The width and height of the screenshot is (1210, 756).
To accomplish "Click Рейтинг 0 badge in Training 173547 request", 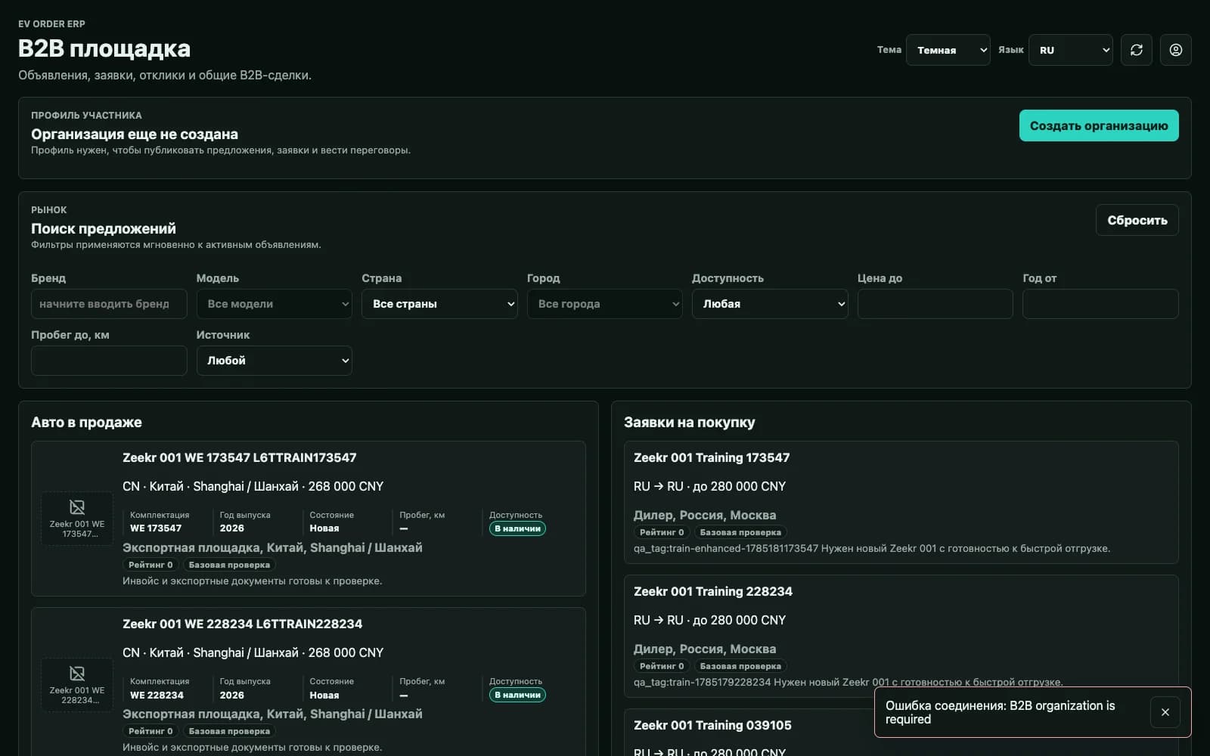I will pos(662,532).
